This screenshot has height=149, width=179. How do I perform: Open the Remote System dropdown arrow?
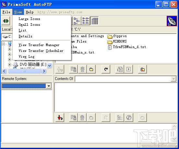[49, 86]
